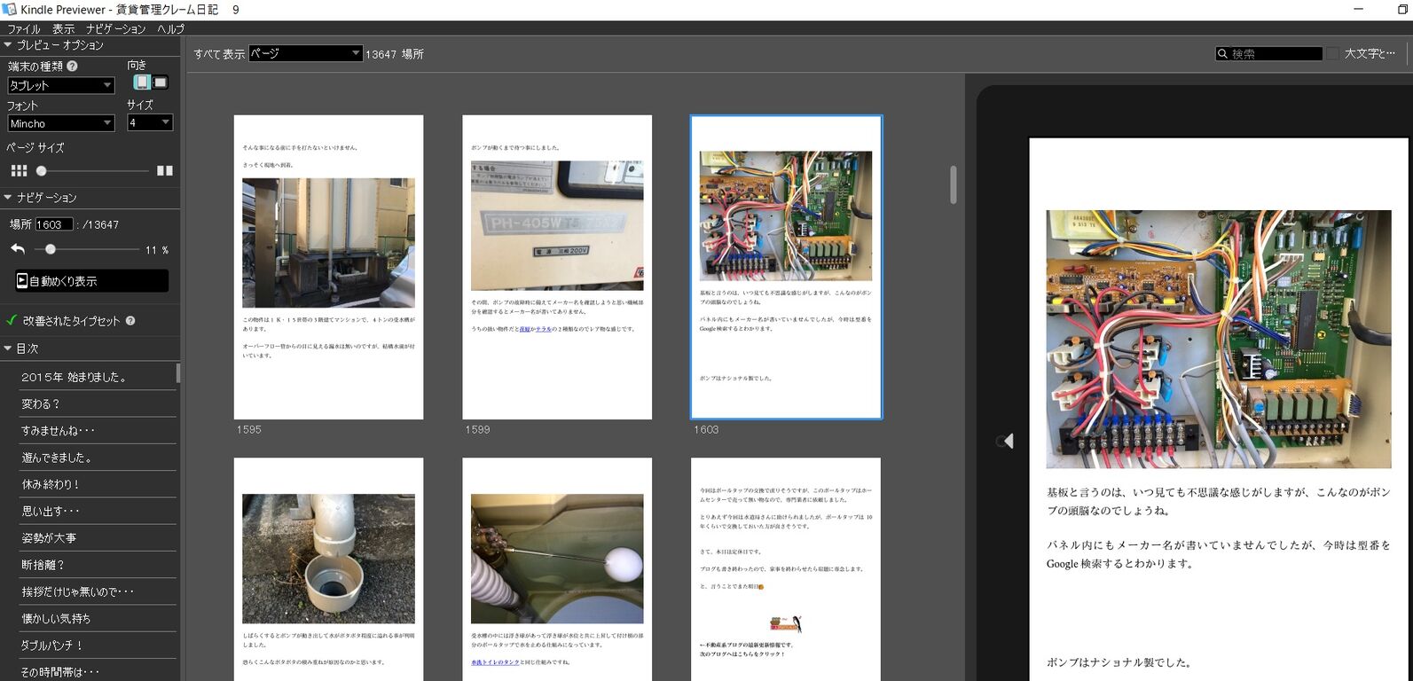Open the タブレット device type dropdown
Viewport: 1413px width, 681px height.
tap(61, 85)
